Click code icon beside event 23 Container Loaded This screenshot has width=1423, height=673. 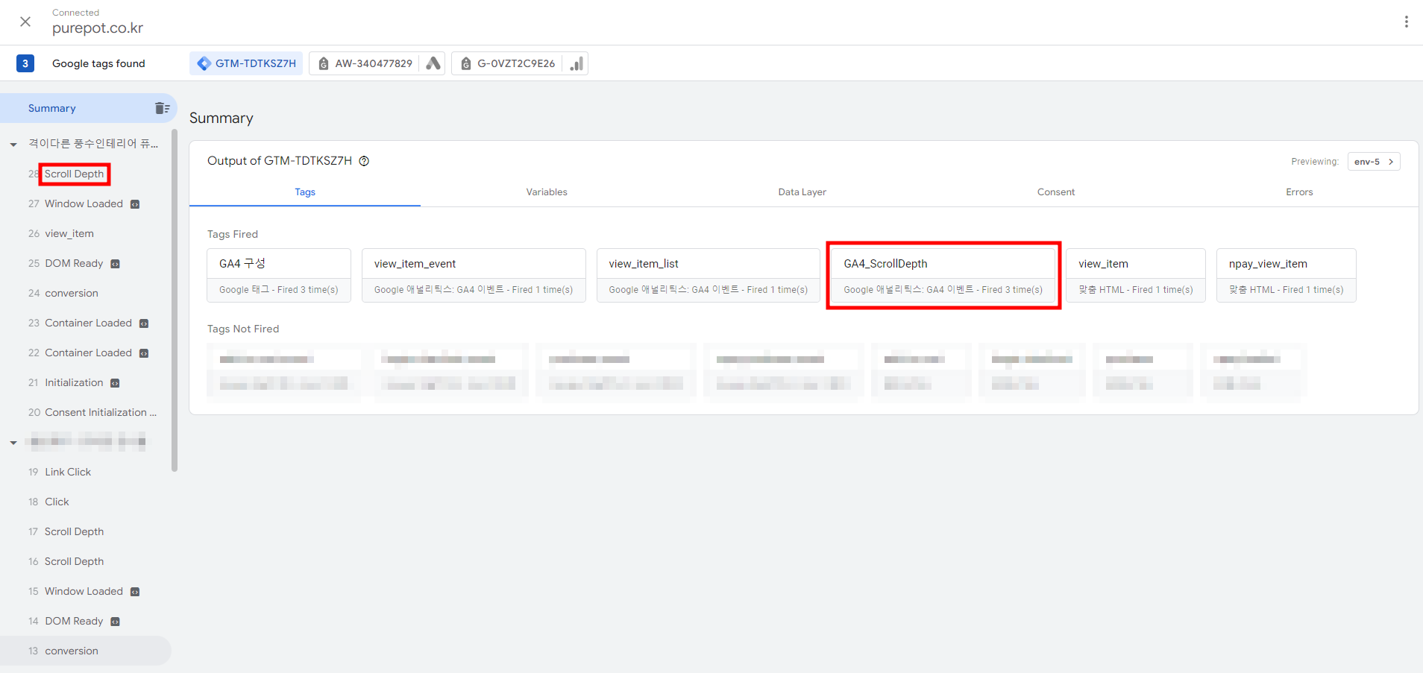(144, 323)
